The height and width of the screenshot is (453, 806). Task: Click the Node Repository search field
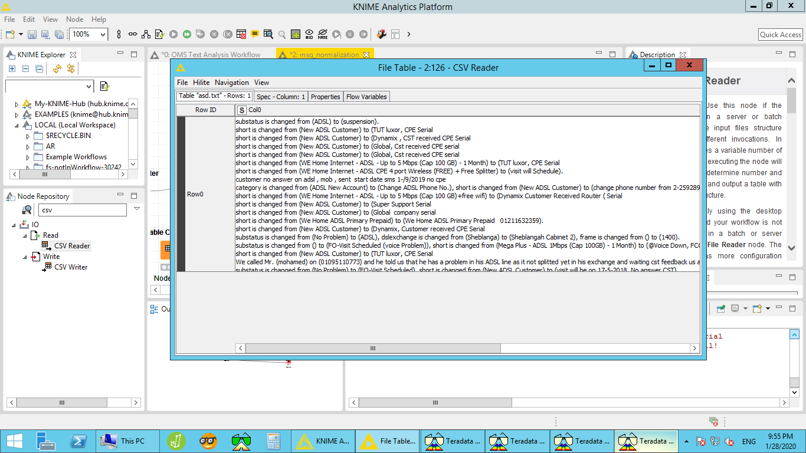coord(83,209)
